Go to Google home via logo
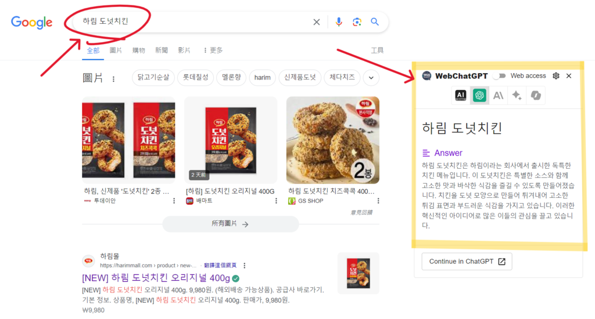 (31, 23)
